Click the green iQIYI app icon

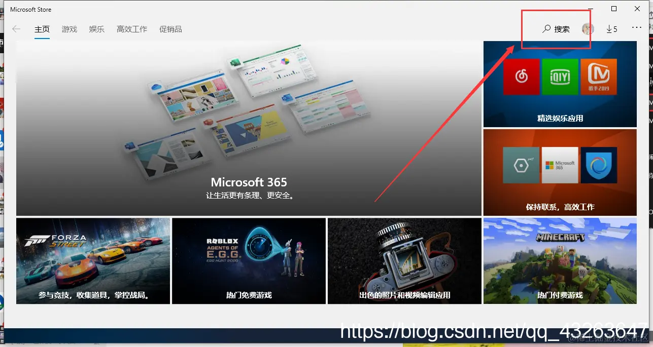point(560,76)
